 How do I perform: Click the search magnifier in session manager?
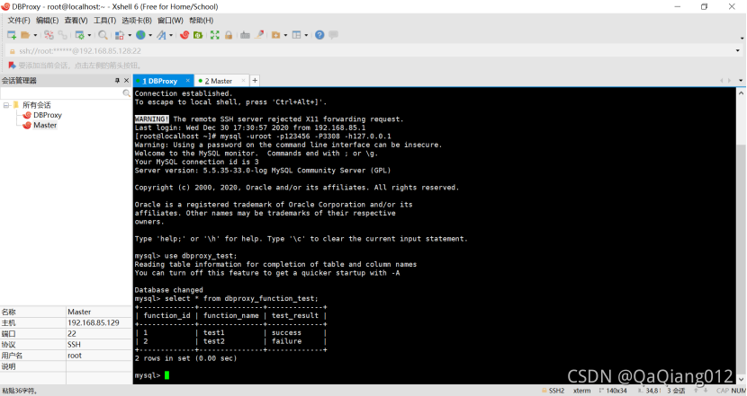126,93
